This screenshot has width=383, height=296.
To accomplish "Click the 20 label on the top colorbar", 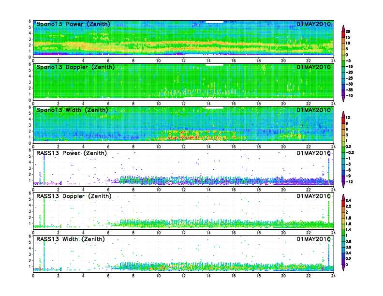I will point(348,31).
